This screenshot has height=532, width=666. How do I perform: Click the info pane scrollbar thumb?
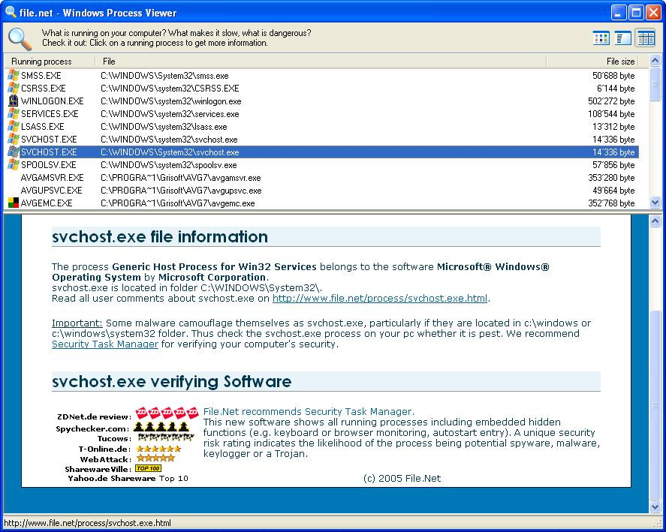point(655,405)
